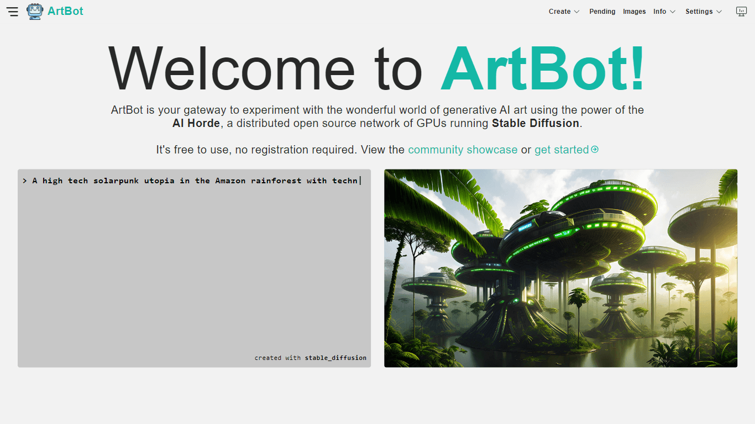The image size is (755, 424).
Task: Open the community showcase link
Action: point(463,150)
